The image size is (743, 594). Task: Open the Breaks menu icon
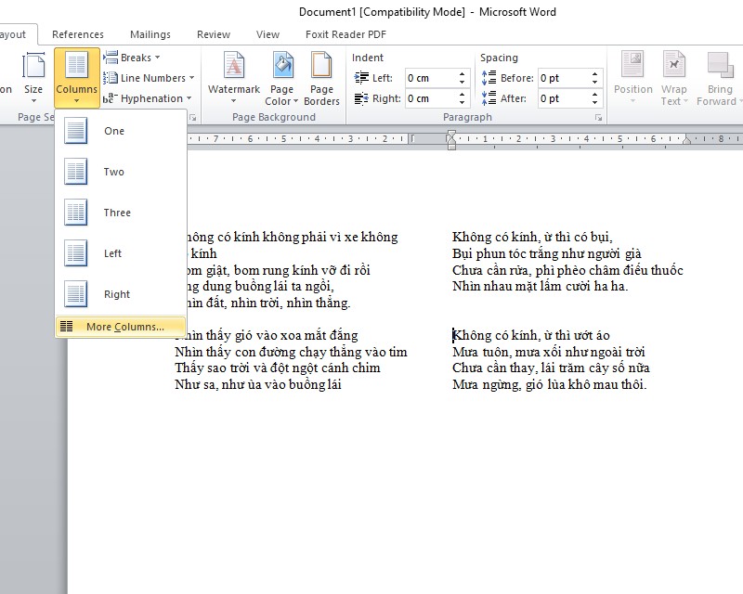[111, 58]
